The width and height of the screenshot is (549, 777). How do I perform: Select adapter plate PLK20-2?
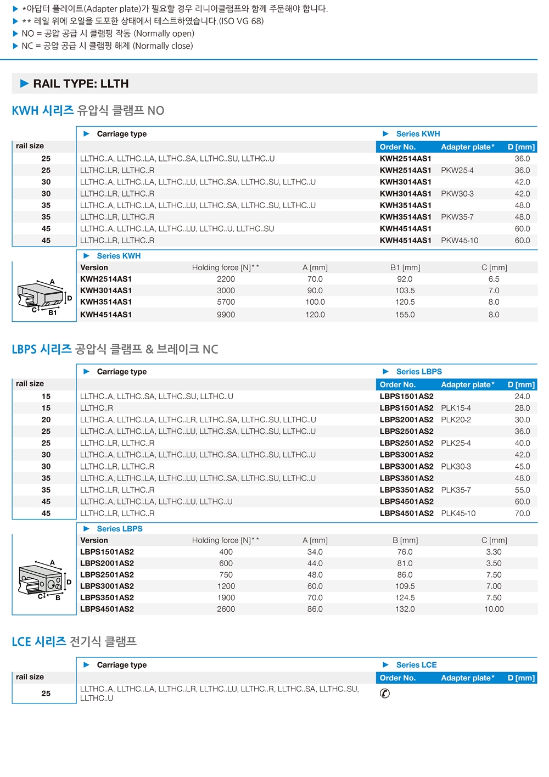456,420
